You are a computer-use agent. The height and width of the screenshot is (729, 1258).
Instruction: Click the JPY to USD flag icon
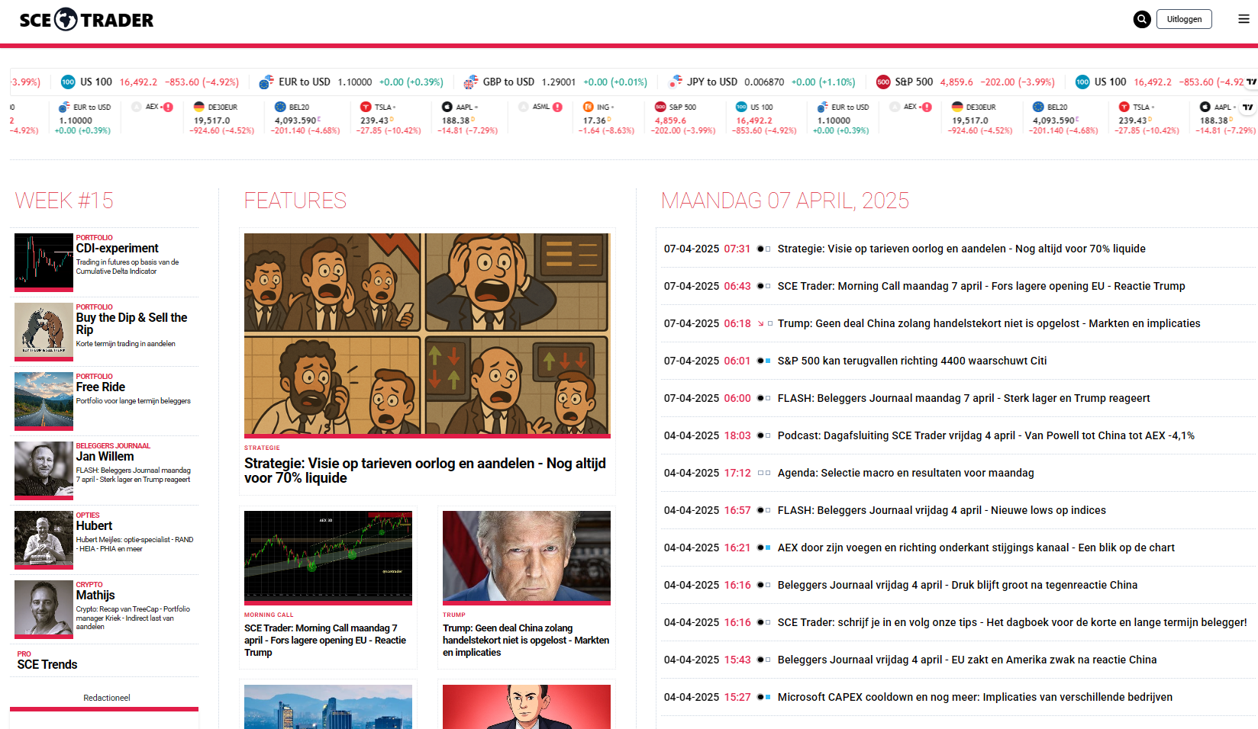click(x=675, y=82)
